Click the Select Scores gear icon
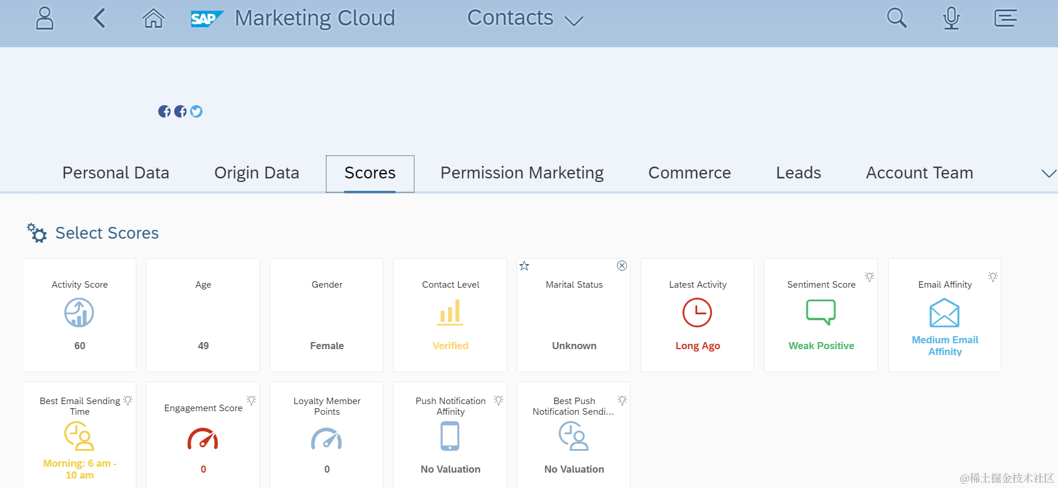Image resolution: width=1058 pixels, height=488 pixels. pos(37,233)
